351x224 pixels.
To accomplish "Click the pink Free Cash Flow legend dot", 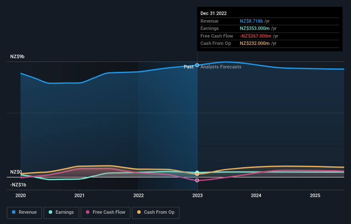I will [88, 212].
